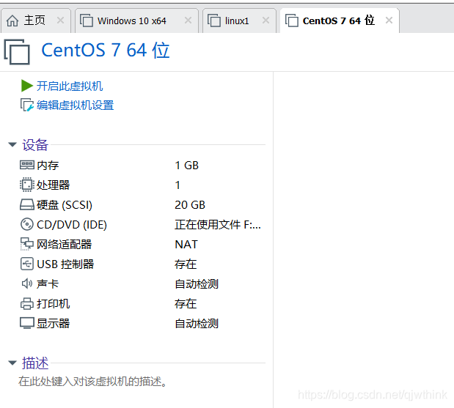
Task: Click the NAT network value
Action: (186, 245)
